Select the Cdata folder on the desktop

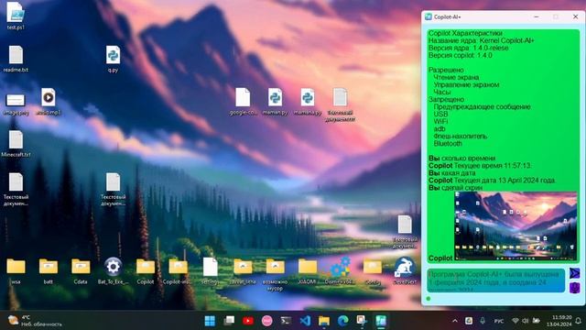(81, 271)
